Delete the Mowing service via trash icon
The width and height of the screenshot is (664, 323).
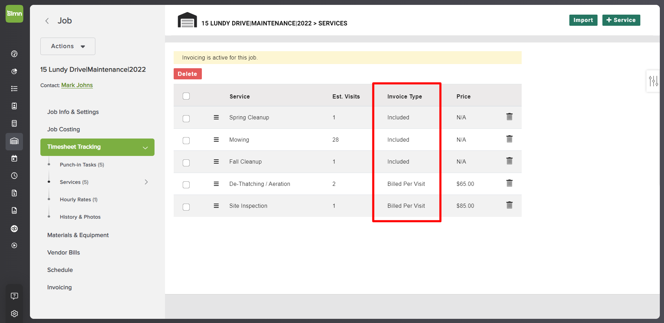click(509, 139)
